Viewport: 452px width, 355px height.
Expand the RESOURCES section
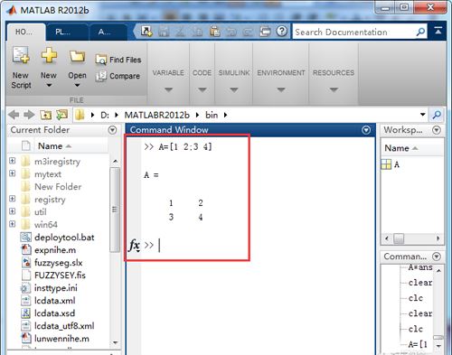pos(334,89)
